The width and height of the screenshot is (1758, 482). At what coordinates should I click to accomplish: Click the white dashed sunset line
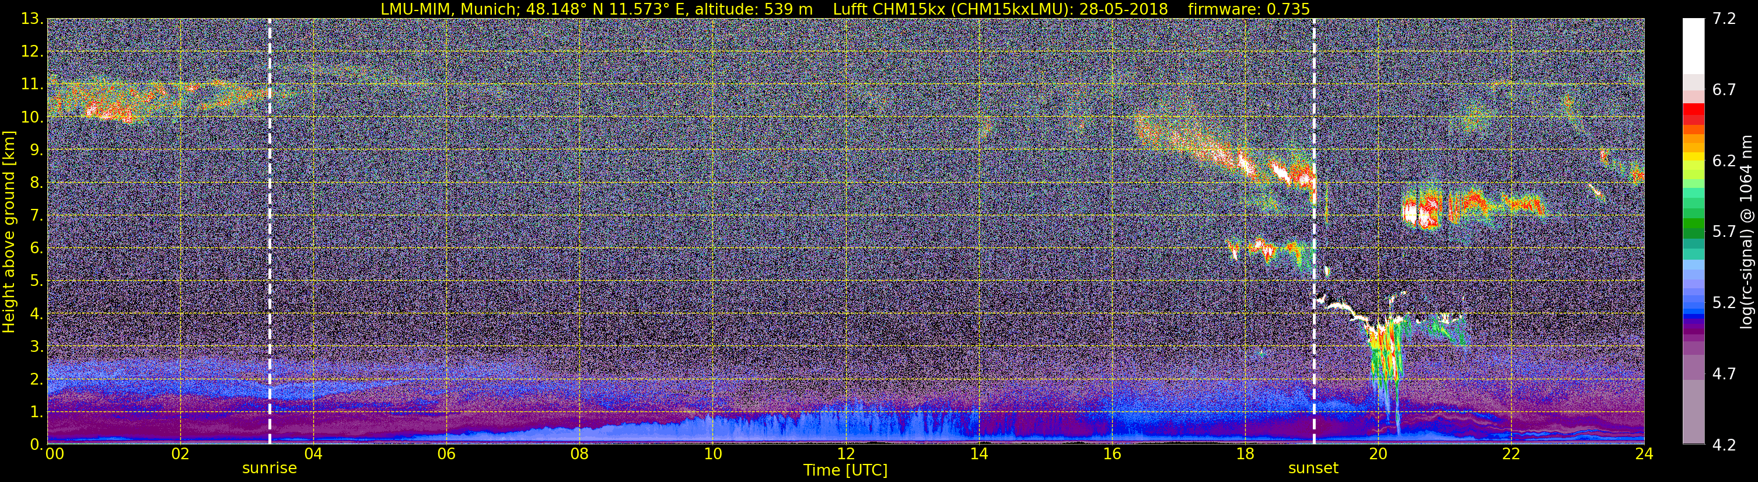tap(1314, 232)
